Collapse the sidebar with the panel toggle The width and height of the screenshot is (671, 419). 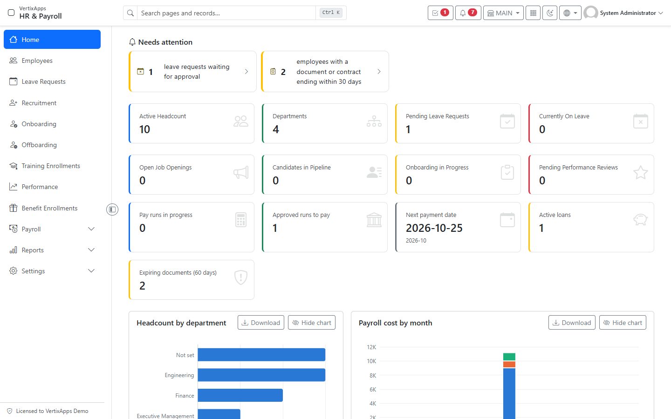112,209
